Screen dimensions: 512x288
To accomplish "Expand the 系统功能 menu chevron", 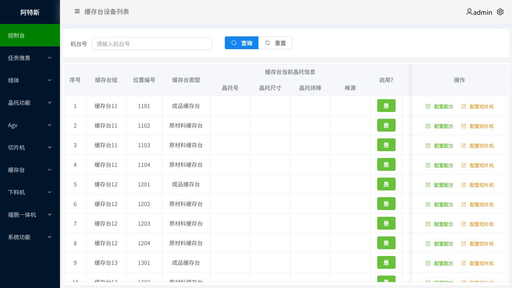I will click(50, 237).
